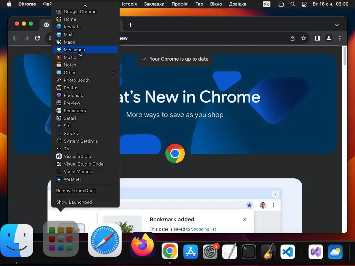Launch Safari from the Dock
The width and height of the screenshot is (355, 266).
tap(105, 240)
